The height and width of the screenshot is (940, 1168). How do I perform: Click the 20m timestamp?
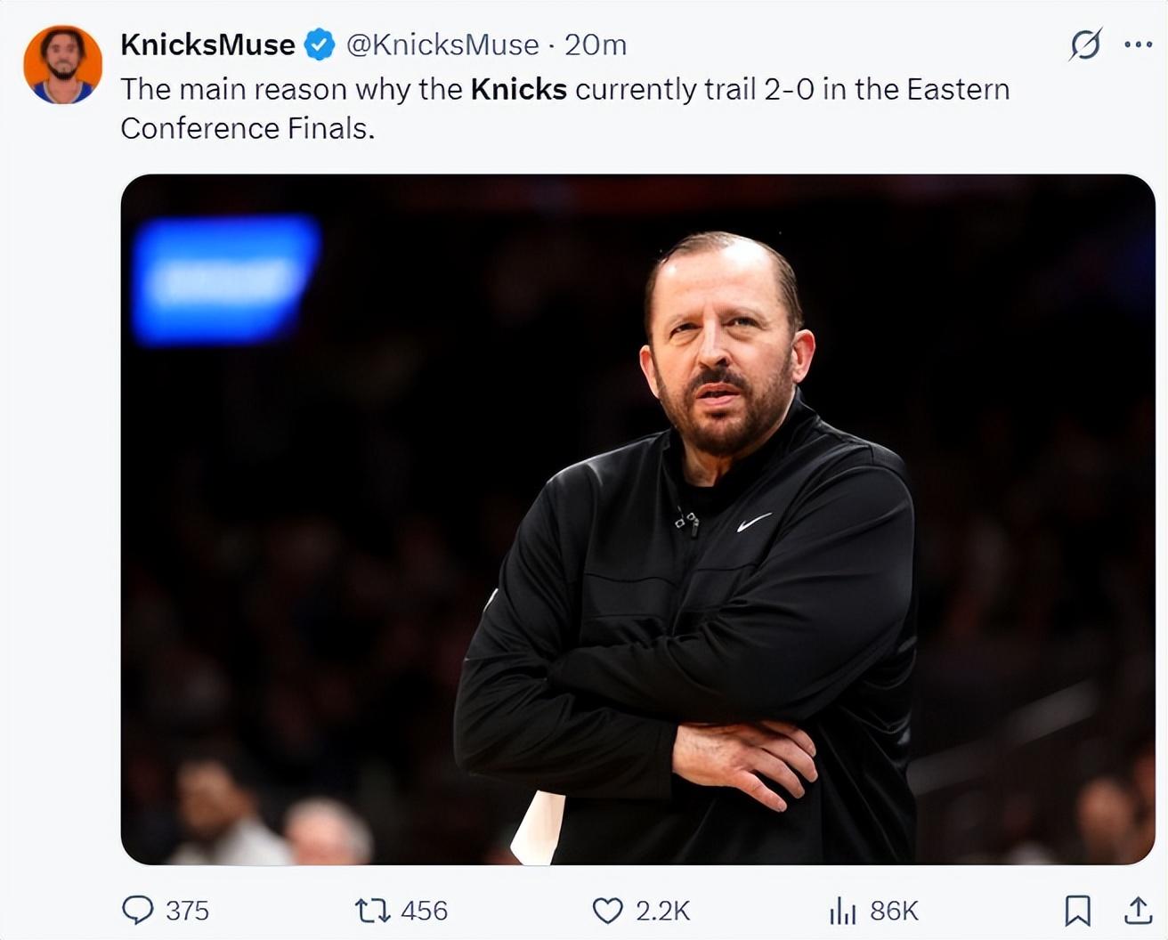coord(596,45)
